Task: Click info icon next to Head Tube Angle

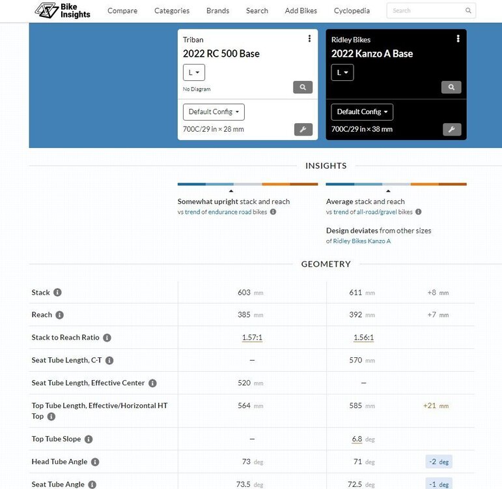Action: [95, 462]
